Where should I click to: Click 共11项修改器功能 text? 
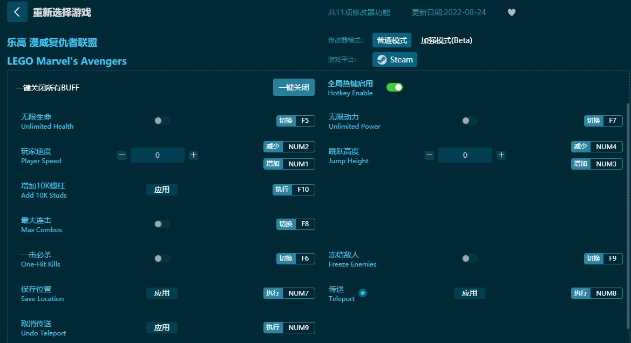pyautogui.click(x=359, y=12)
